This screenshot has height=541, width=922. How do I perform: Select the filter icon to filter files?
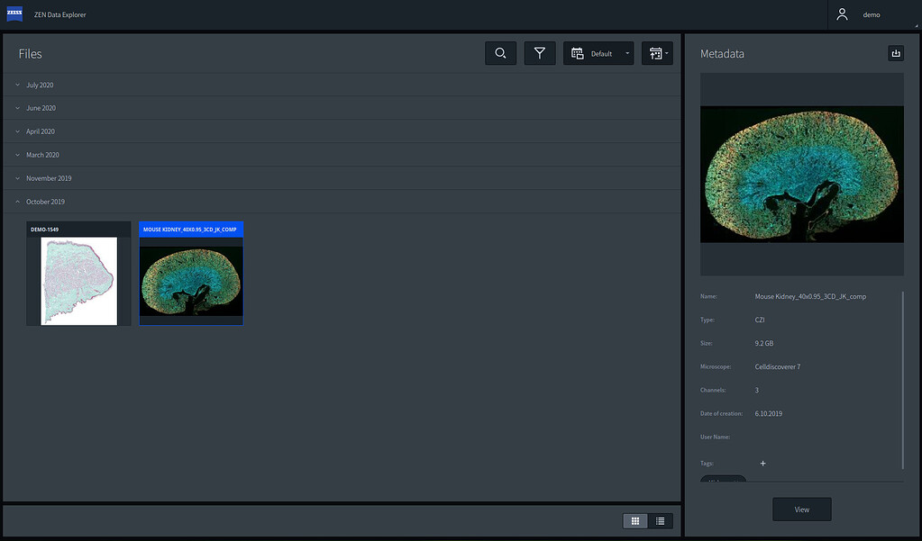pyautogui.click(x=539, y=53)
